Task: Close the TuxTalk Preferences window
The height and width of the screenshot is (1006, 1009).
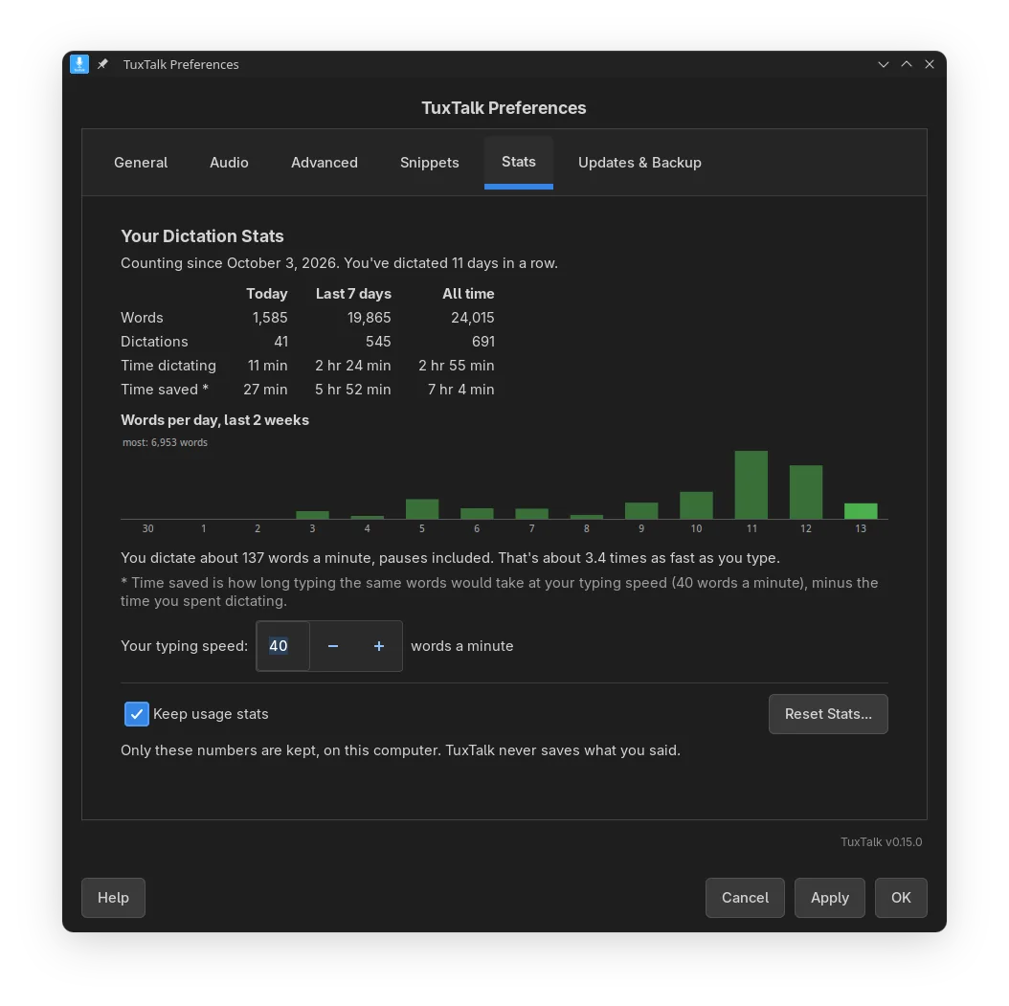Action: (930, 64)
